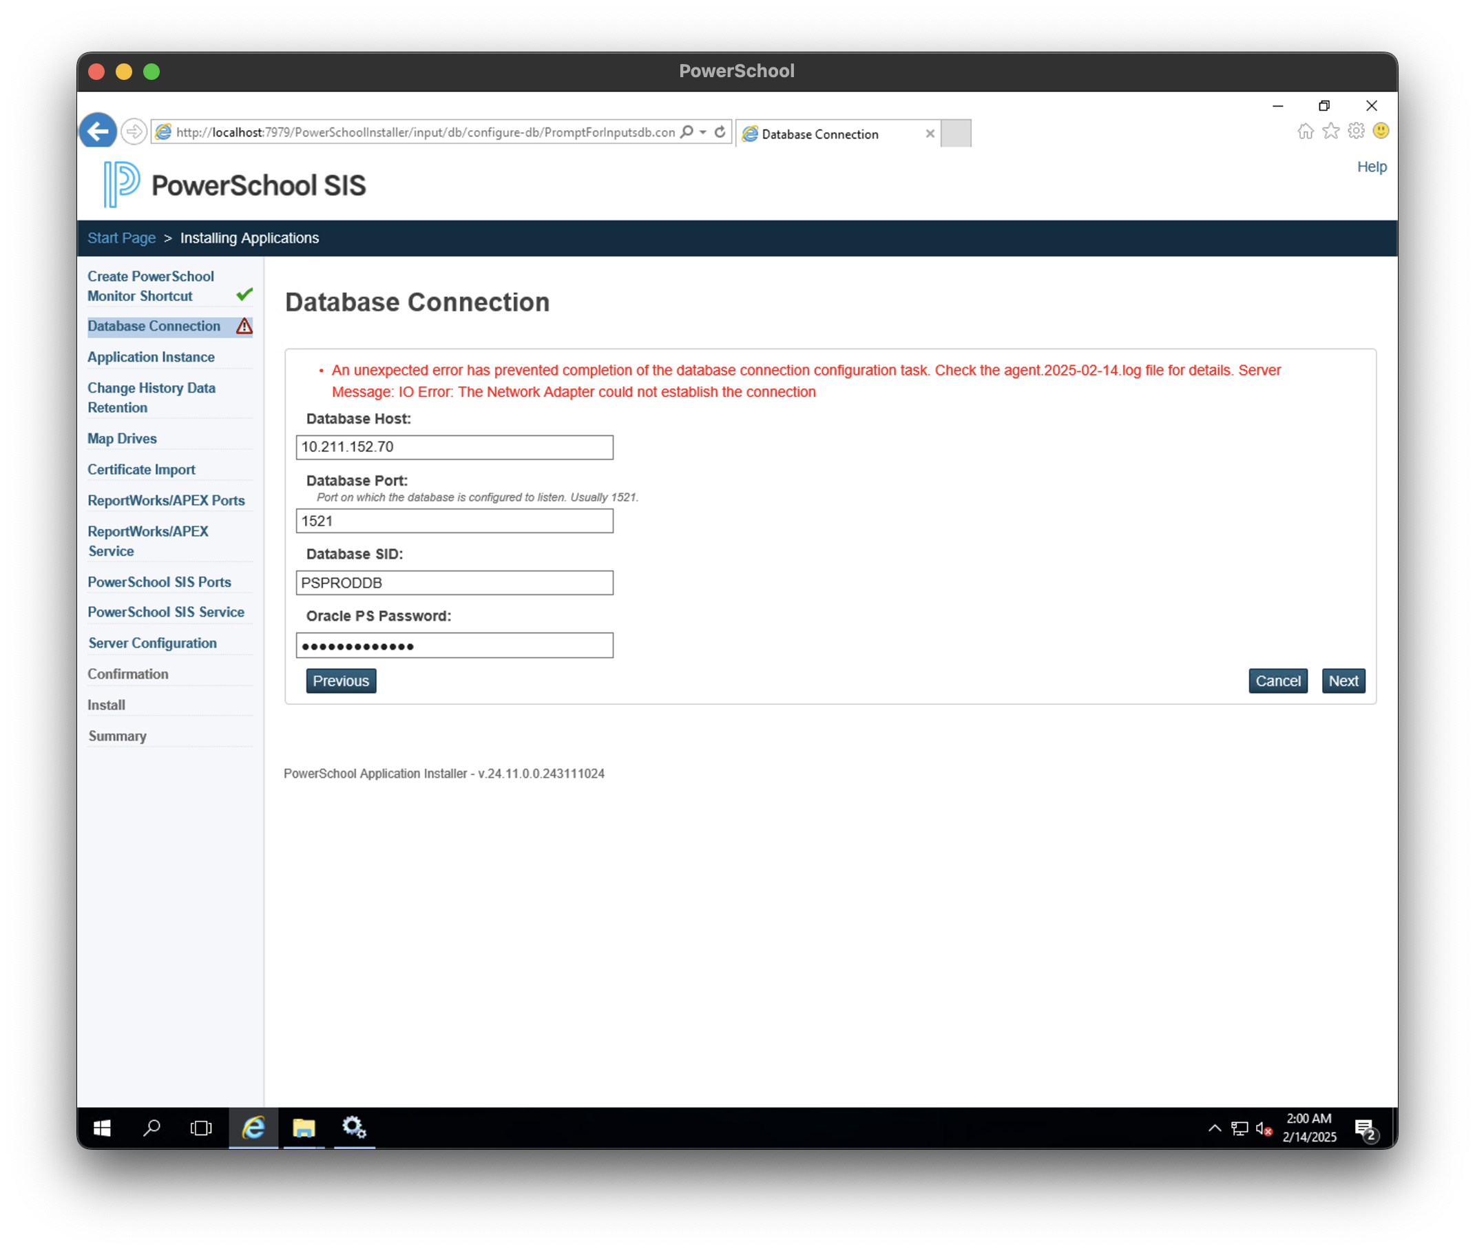Screen dimensions: 1475x1251
Task: Open the Windows Start menu
Action: (101, 1128)
